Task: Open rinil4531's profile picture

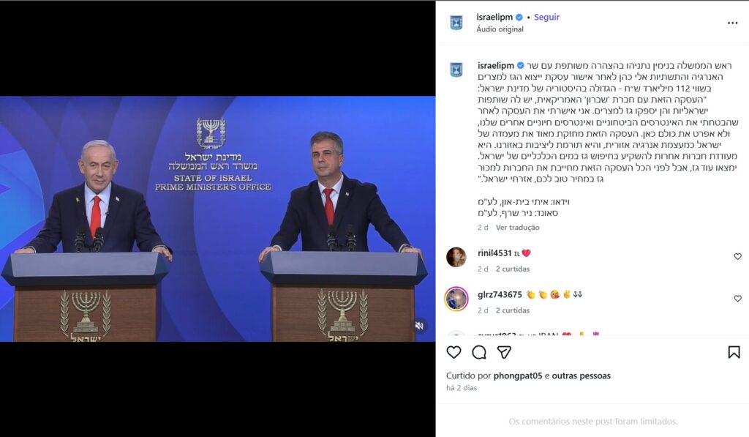Action: 456,257
